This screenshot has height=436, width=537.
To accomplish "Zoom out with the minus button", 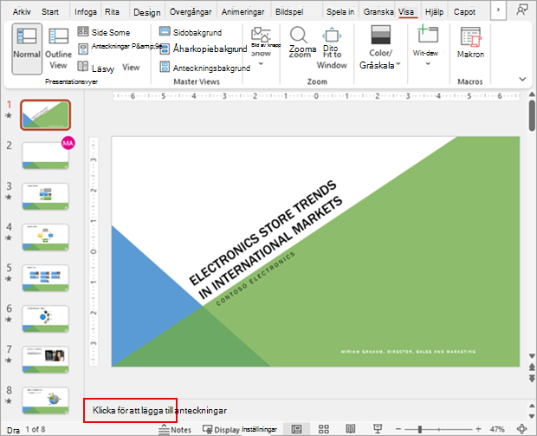I will point(398,429).
